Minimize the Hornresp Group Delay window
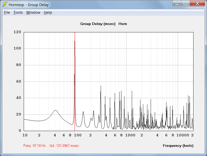This screenshot has height=156, width=207. pos(177,4)
